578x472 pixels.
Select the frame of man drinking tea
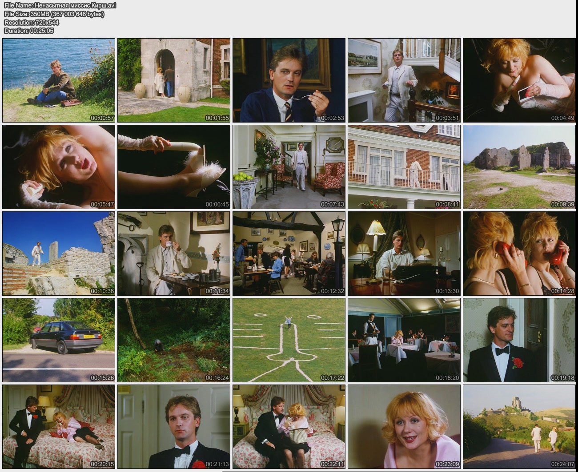pos(173,253)
